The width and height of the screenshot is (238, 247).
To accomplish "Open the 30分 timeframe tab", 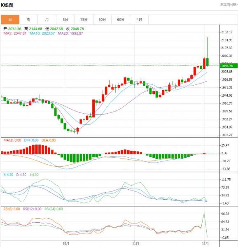I will 103,19.
